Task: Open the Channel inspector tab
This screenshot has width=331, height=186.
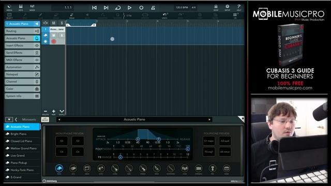Action: 22,82
